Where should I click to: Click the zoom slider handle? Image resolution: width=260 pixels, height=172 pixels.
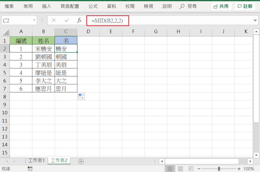point(219,169)
